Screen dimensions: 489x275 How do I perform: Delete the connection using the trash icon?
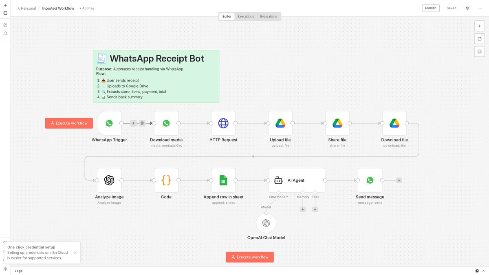(142, 123)
